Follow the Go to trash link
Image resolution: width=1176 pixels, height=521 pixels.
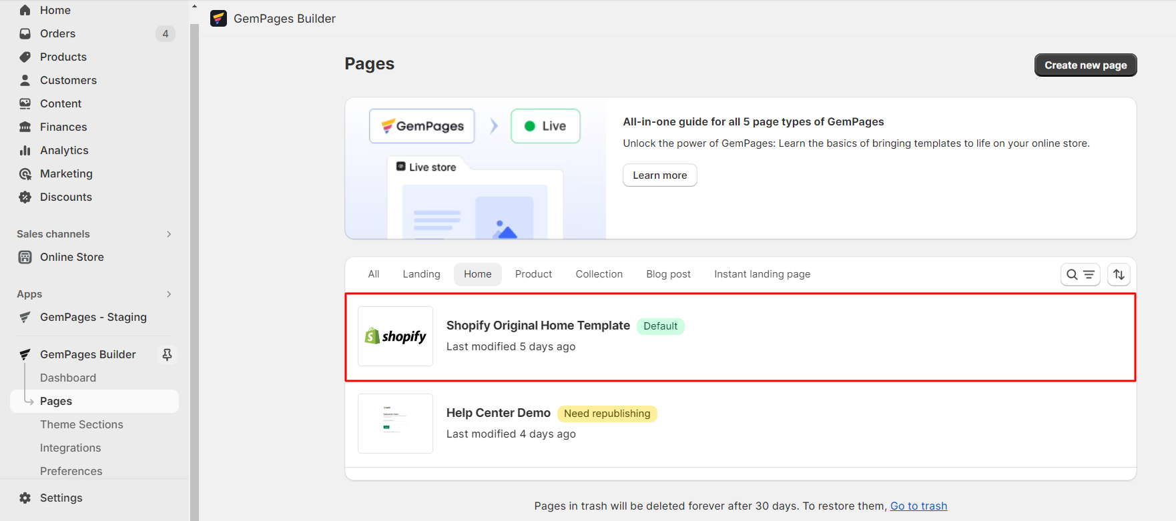(x=918, y=506)
